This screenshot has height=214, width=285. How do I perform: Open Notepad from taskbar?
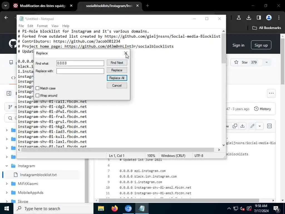142,208
